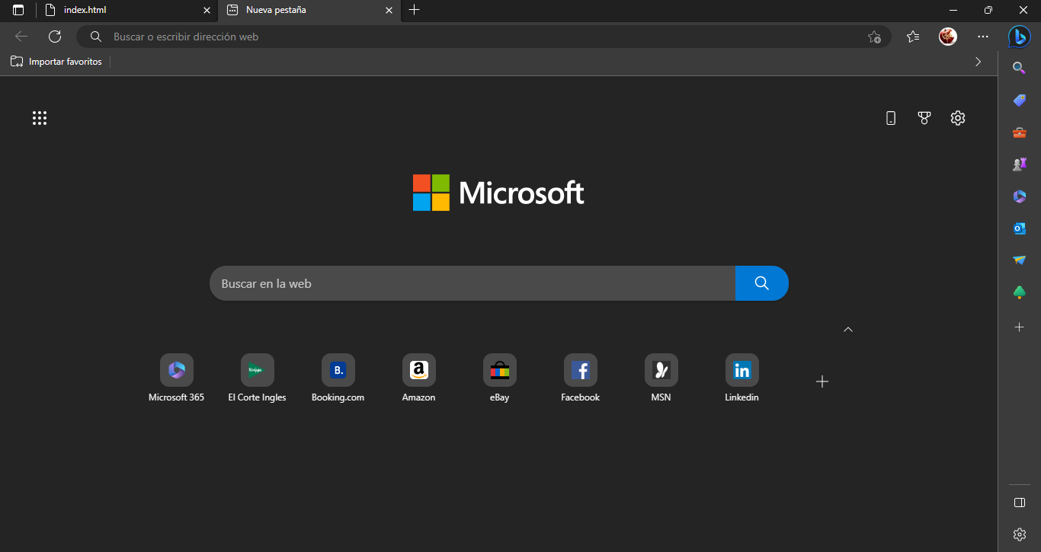Image resolution: width=1041 pixels, height=552 pixels.
Task: Open the user profile avatar
Action: [948, 37]
